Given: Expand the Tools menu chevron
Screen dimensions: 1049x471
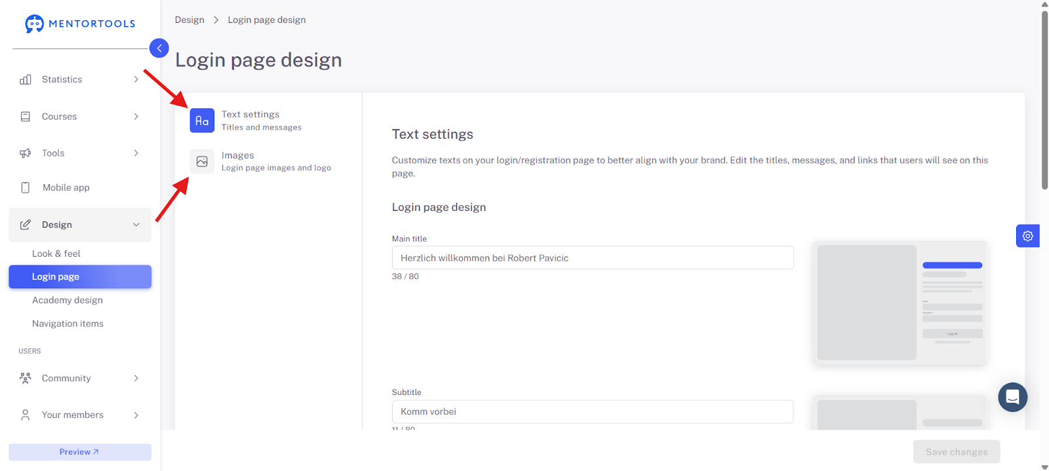Looking at the screenshot, I should (136, 153).
